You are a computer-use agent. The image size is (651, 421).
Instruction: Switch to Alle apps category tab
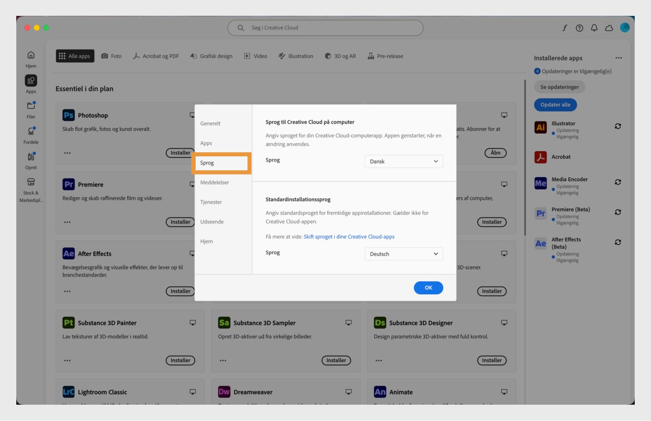tap(75, 56)
